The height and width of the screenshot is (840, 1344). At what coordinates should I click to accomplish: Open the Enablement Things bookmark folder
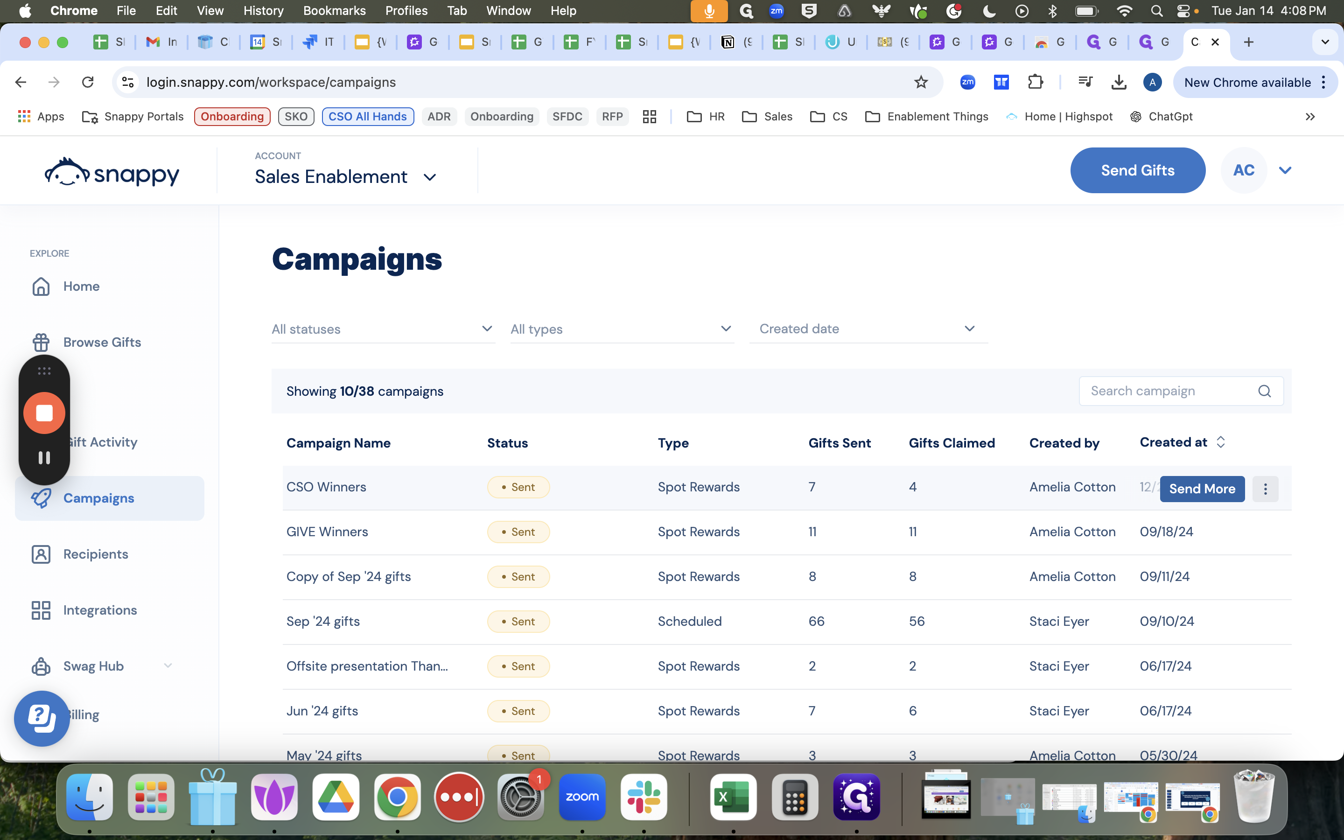coord(927,117)
